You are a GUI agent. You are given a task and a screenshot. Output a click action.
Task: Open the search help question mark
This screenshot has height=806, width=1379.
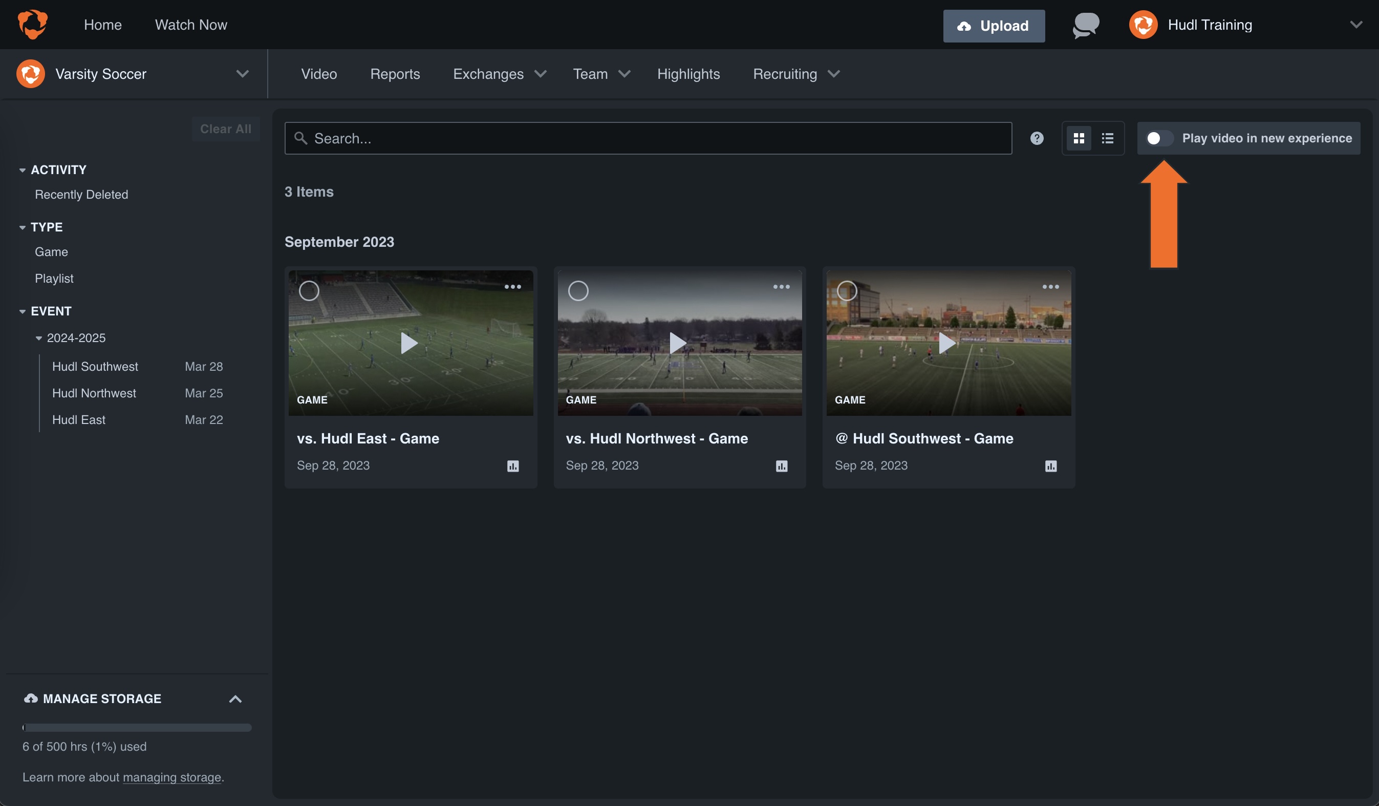pos(1037,138)
